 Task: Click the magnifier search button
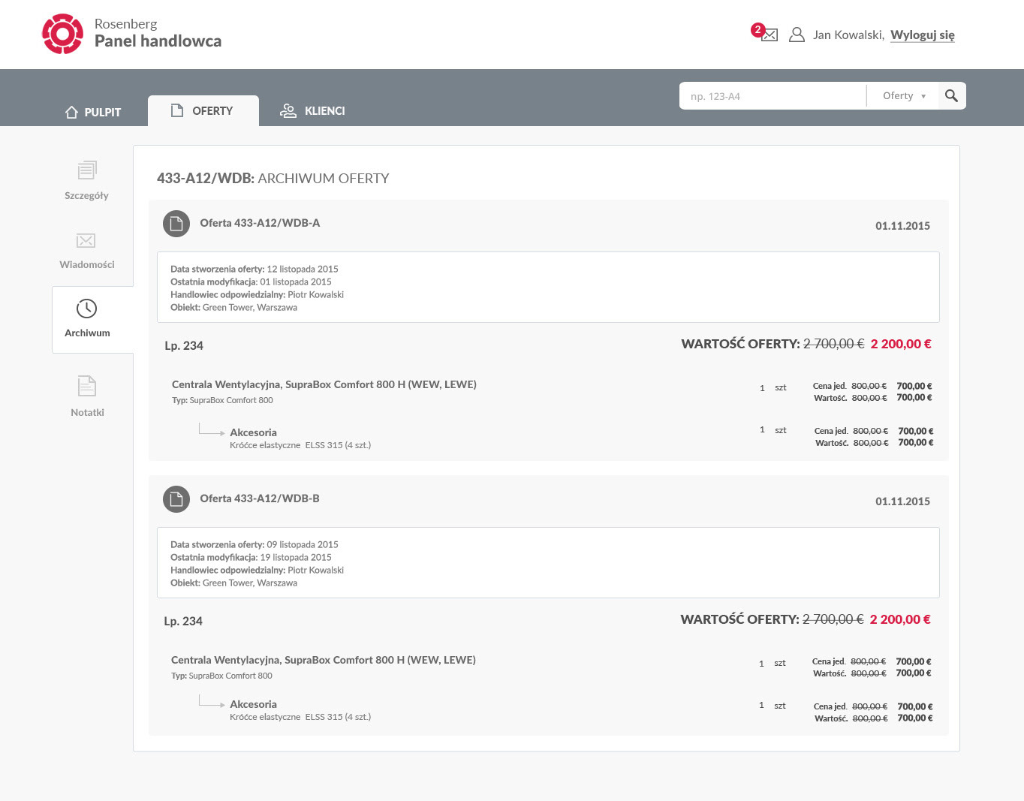pyautogui.click(x=951, y=96)
